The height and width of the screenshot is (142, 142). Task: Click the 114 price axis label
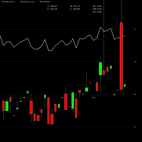(135, 29)
